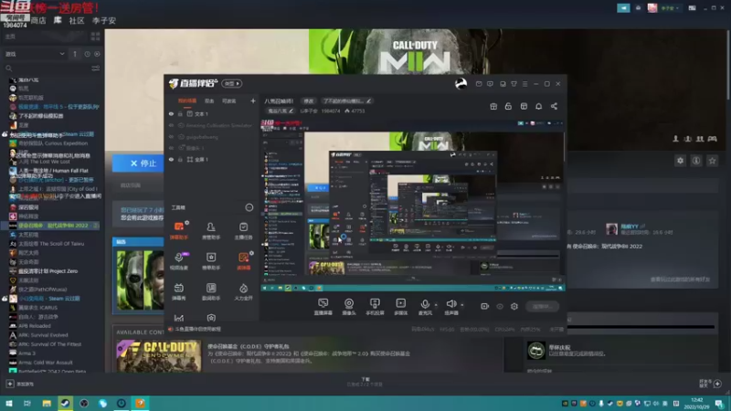Open Windows Start menu
Viewport: 731px width, 411px height.
[9, 403]
